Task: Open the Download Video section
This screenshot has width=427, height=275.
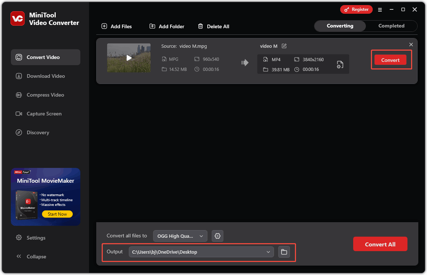Action: tap(46, 76)
